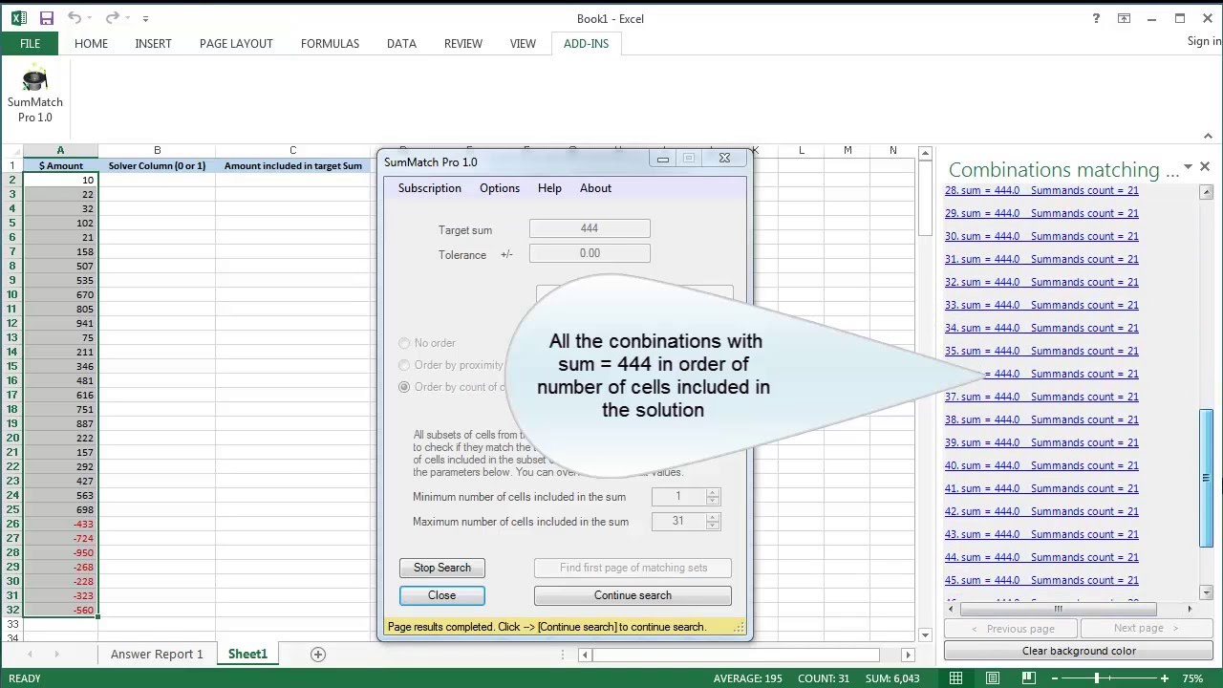Open the INSERT ribbon tab
The width and height of the screenshot is (1223, 688).
pos(153,43)
